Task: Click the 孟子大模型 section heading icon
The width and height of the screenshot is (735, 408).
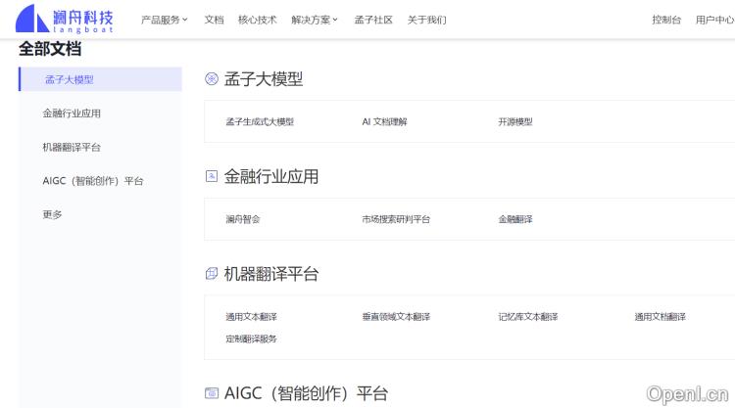Action: click(212, 79)
